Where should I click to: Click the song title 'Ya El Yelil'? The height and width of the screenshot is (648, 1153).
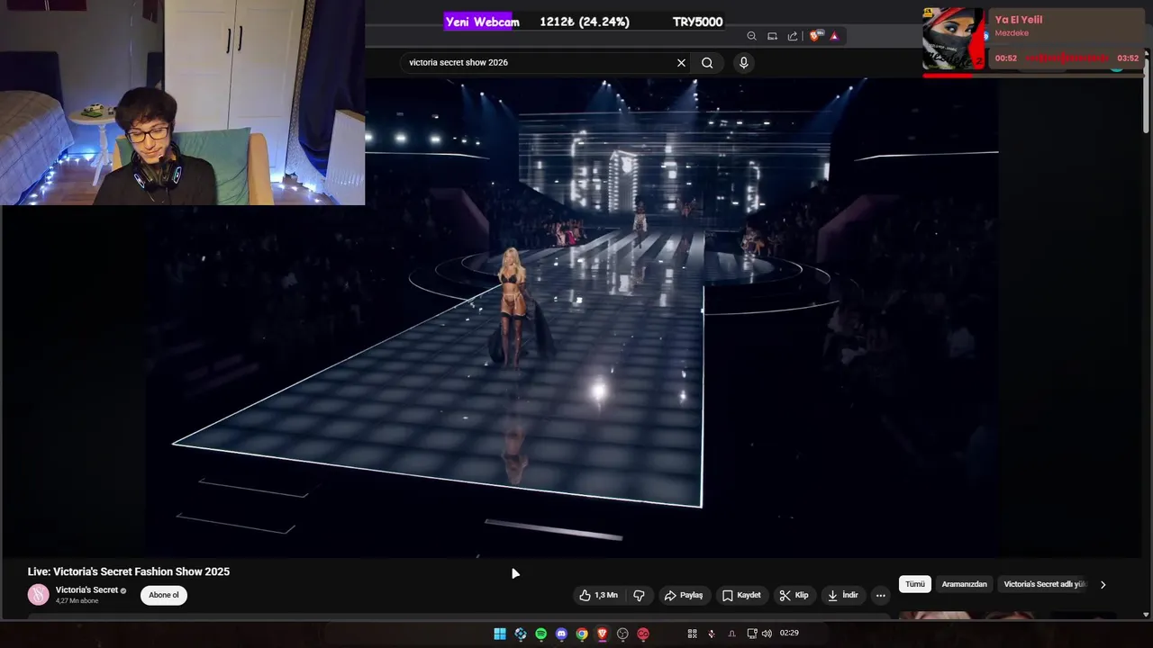pos(1019,20)
